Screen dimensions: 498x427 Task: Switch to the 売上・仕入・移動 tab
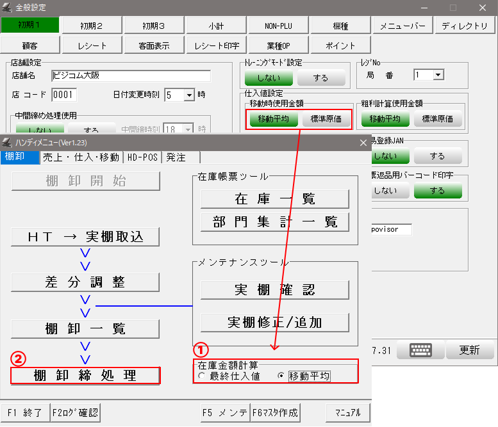[81, 157]
